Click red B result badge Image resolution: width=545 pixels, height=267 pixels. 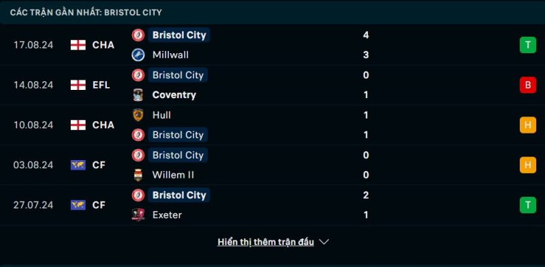[x=527, y=85]
